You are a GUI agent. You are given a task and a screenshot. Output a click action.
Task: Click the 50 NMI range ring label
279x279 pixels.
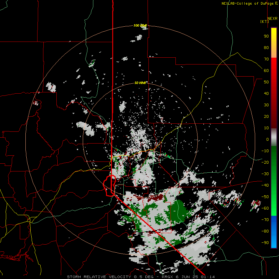[140, 83]
